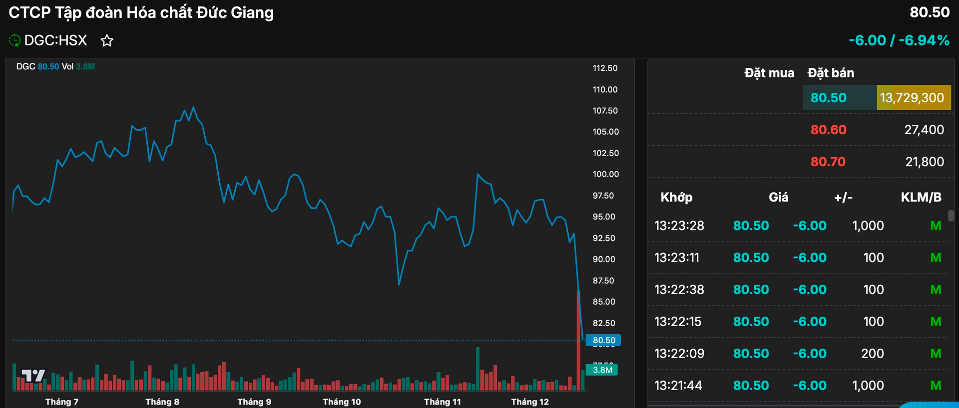The image size is (959, 408).
Task: Click the green clock icon before DGC:HSX
Action: pos(15,40)
